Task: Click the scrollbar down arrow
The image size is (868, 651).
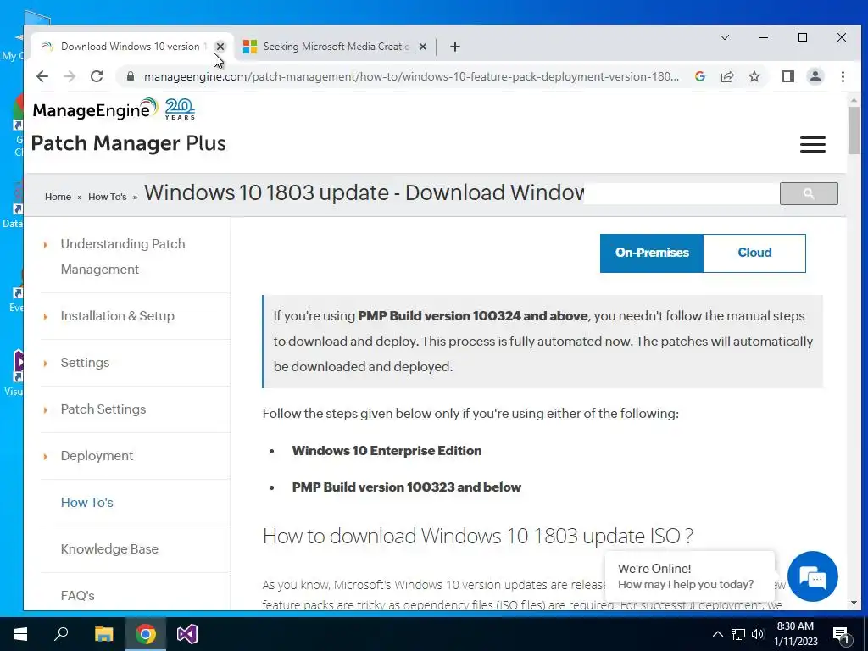Action: pos(854,603)
